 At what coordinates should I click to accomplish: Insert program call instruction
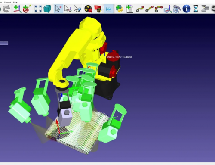point(205,9)
